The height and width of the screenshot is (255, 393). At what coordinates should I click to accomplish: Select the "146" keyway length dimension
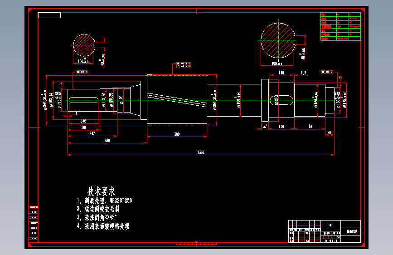coord(83,121)
